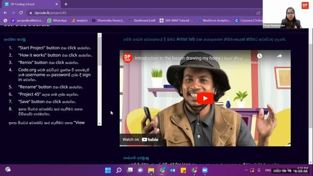This screenshot has width=313, height=176.
Task: Play the embedded YouTube lesson video
Action: (x=205, y=98)
